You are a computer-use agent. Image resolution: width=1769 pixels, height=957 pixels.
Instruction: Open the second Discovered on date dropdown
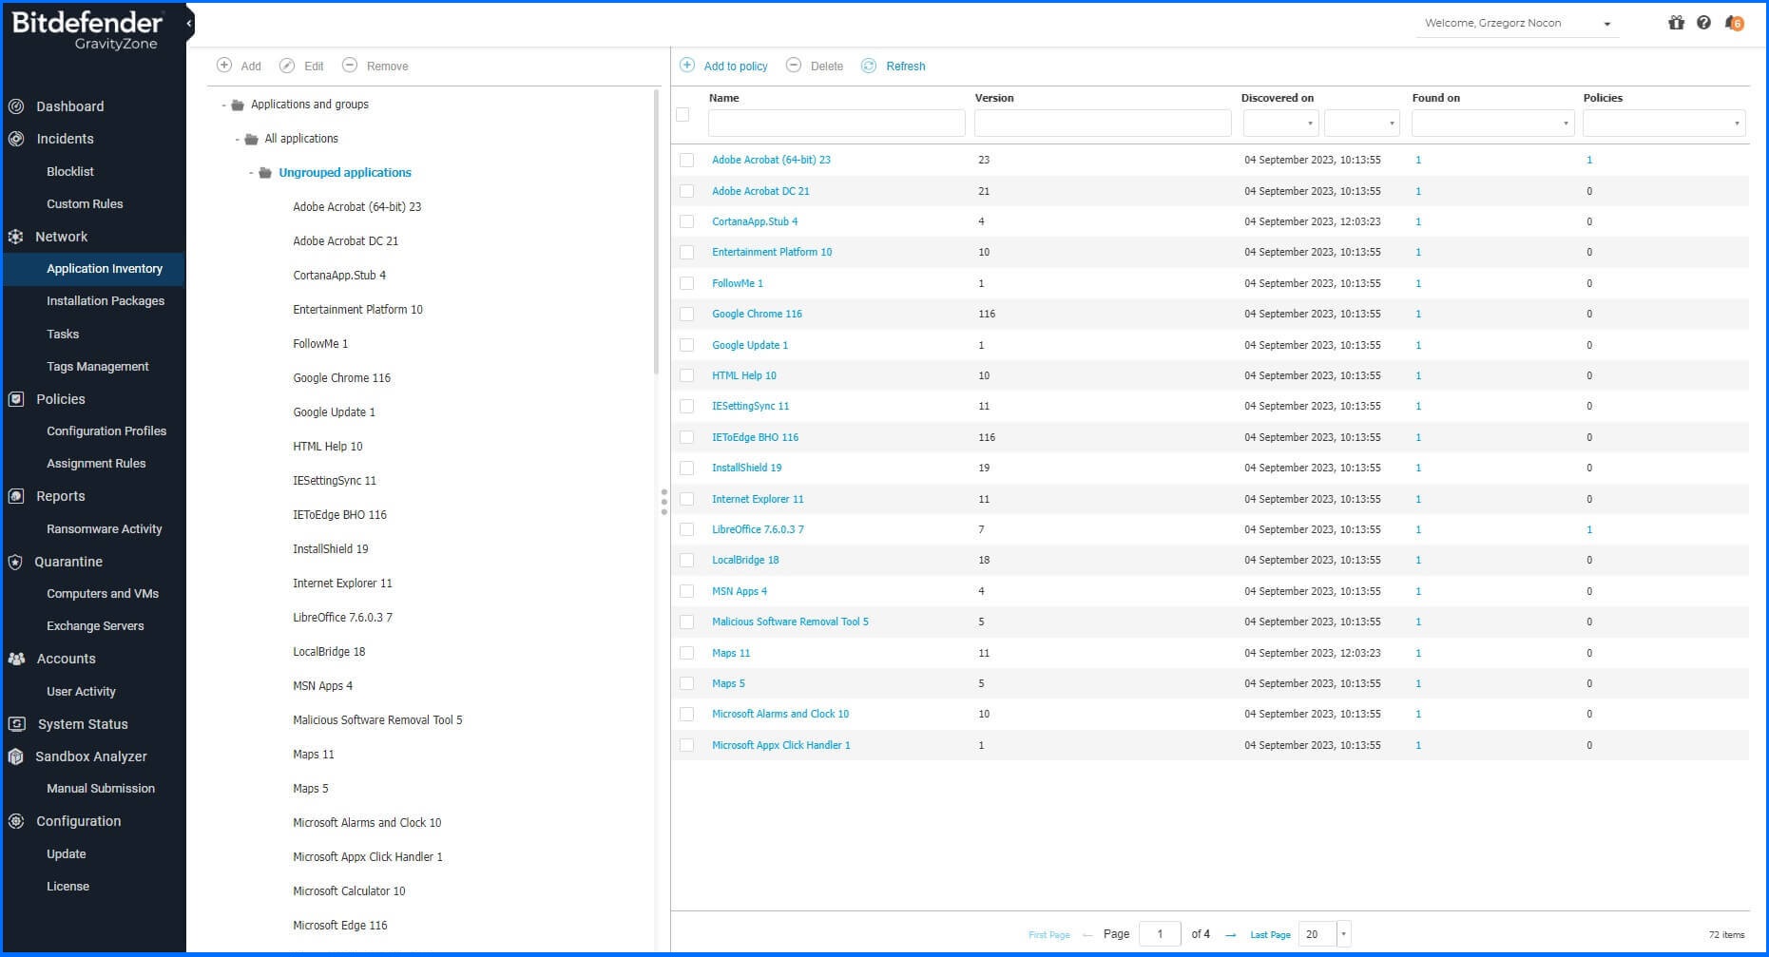pyautogui.click(x=1362, y=123)
